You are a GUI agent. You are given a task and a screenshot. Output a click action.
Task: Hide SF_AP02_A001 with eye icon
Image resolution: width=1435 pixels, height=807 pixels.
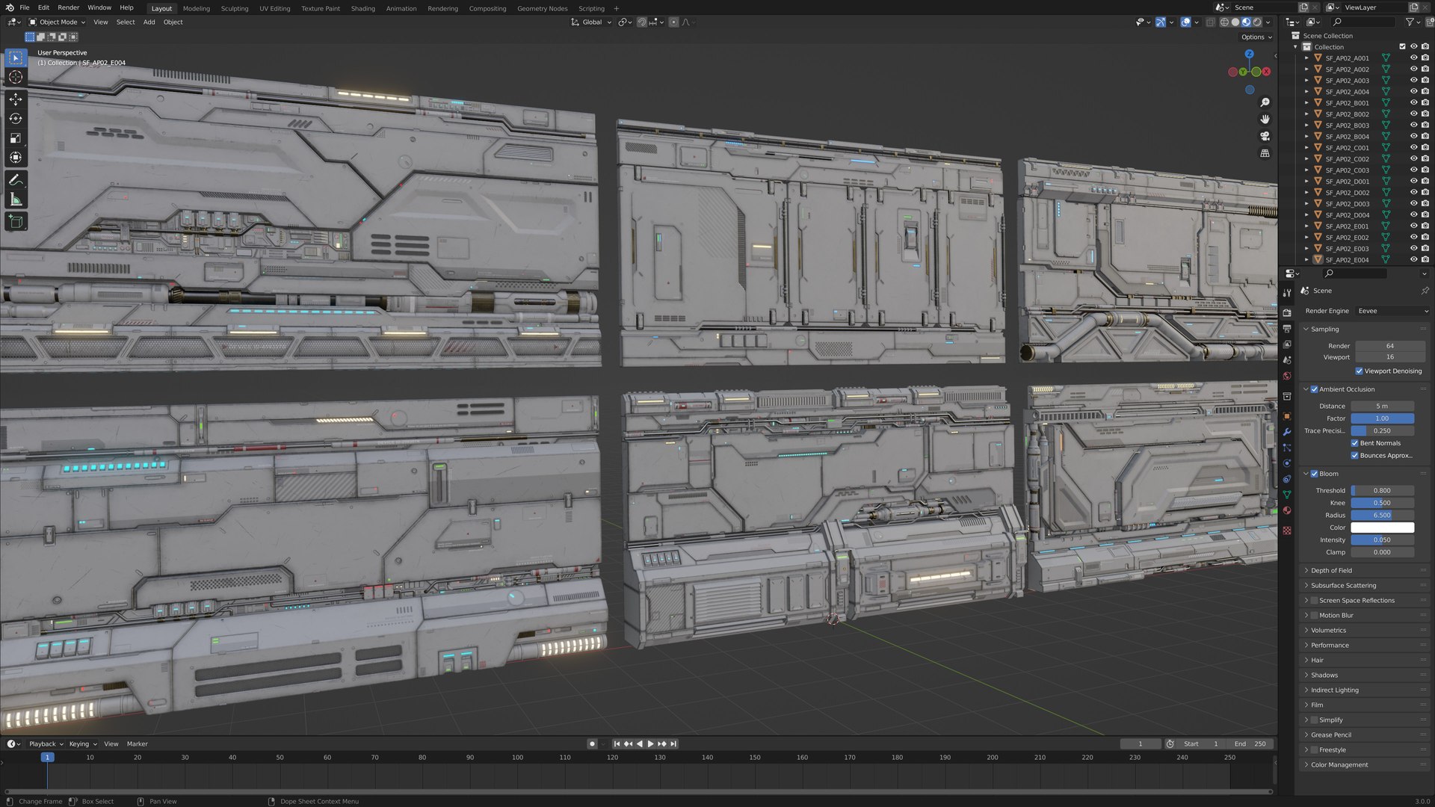(1413, 58)
